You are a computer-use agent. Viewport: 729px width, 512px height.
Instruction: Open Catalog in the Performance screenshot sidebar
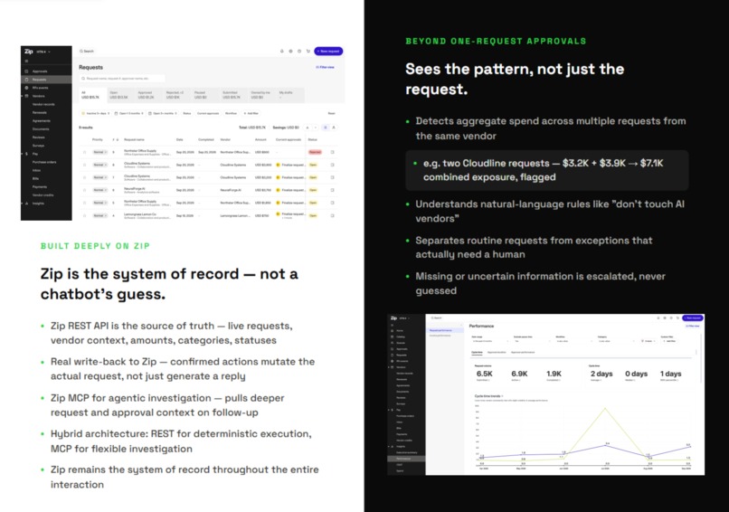point(401,337)
